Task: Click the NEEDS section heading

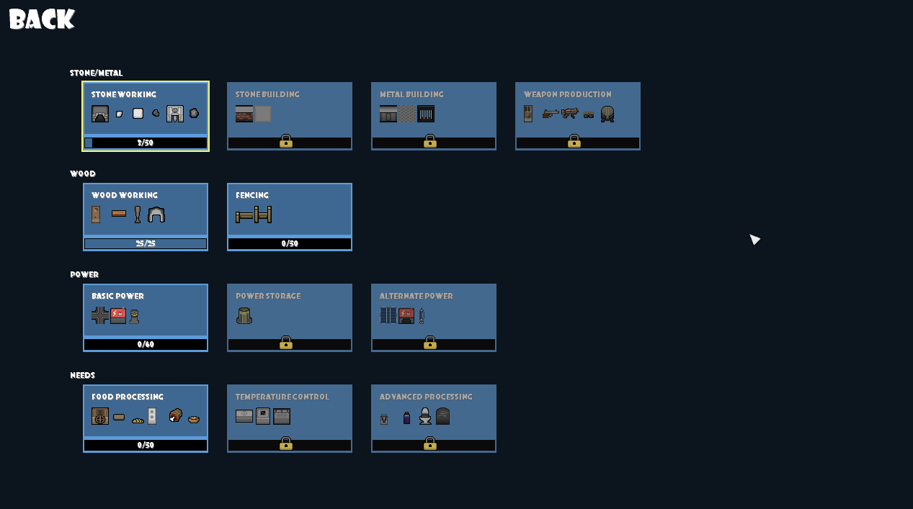Action: pyautogui.click(x=82, y=375)
